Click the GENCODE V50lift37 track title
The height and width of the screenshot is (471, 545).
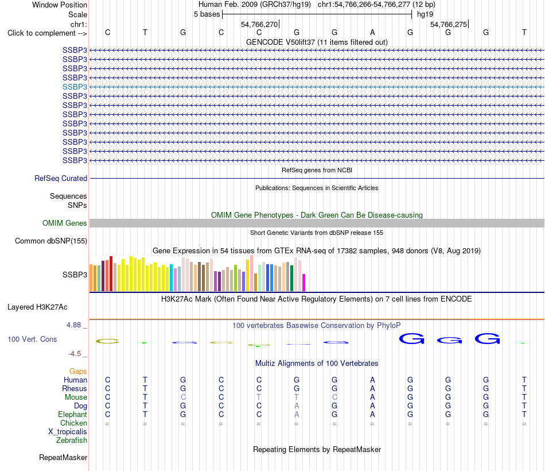317,42
